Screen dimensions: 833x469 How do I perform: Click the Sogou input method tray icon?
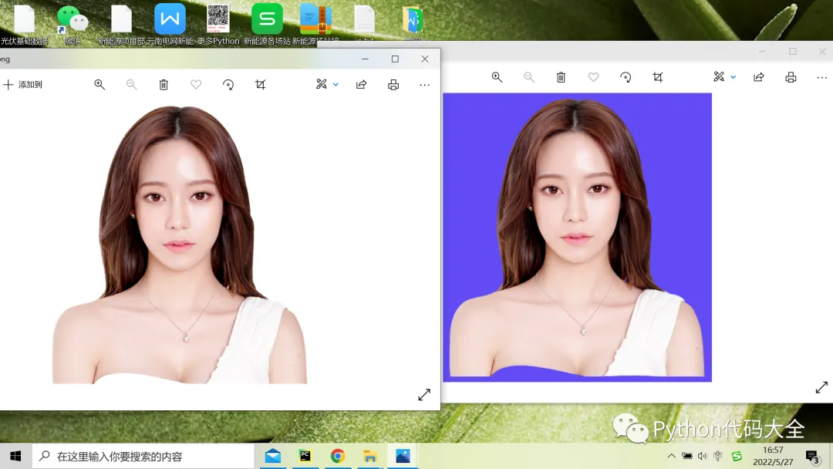coord(737,456)
